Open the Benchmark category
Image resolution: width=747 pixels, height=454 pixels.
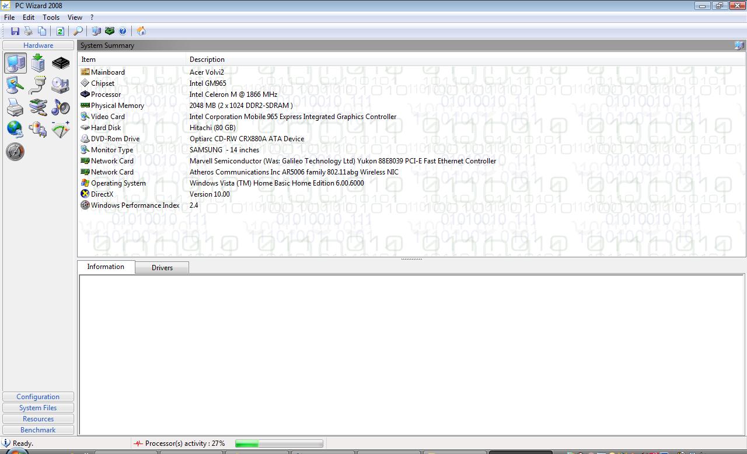pyautogui.click(x=38, y=430)
